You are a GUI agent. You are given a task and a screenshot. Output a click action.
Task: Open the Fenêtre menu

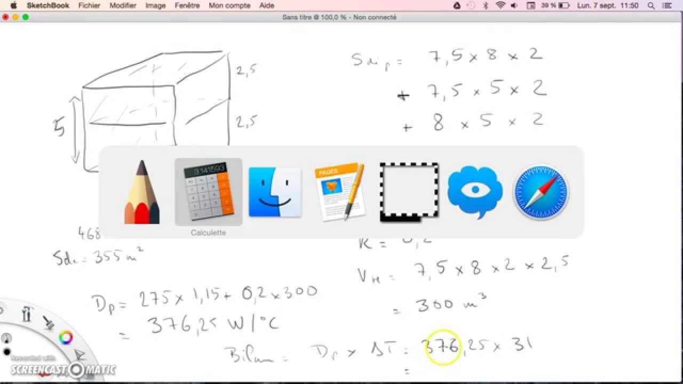coord(187,5)
